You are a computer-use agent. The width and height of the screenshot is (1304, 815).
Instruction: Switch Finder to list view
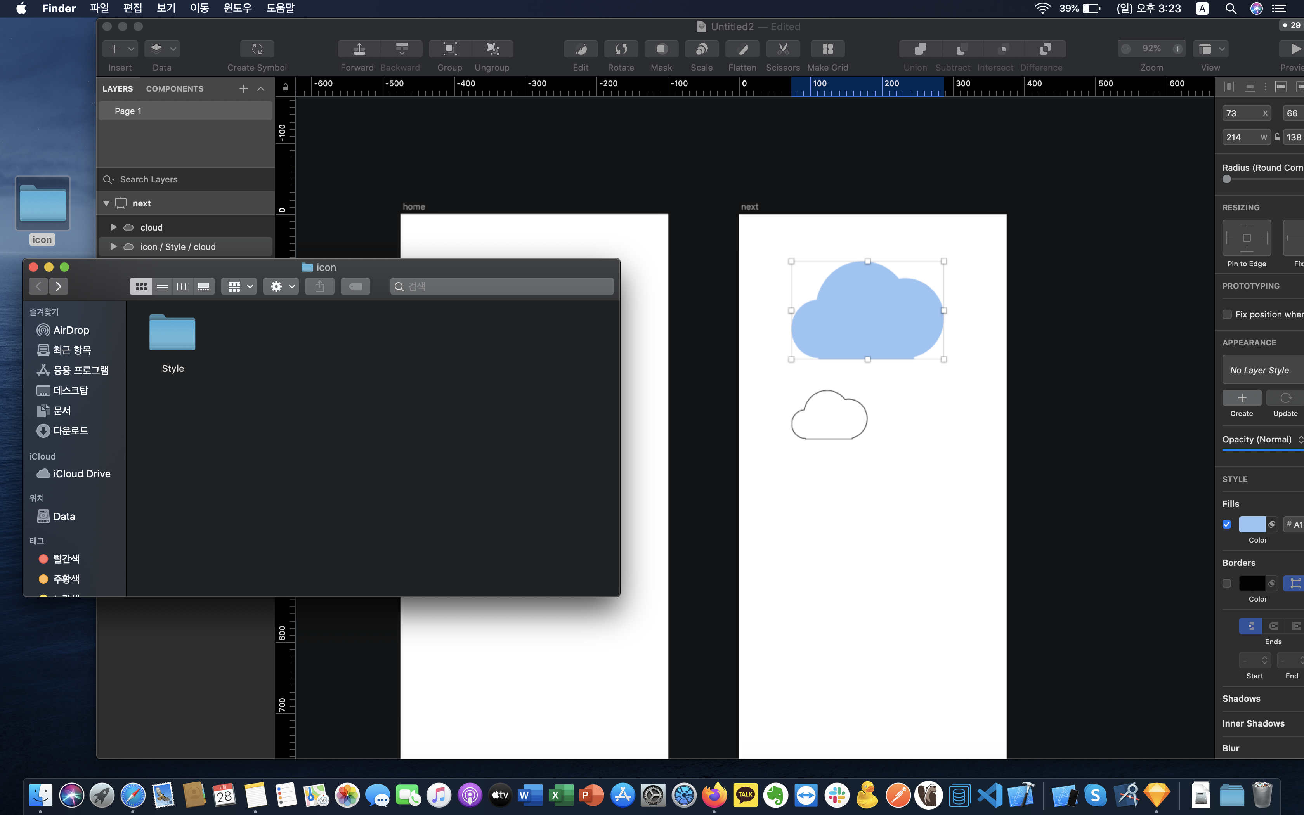click(162, 286)
